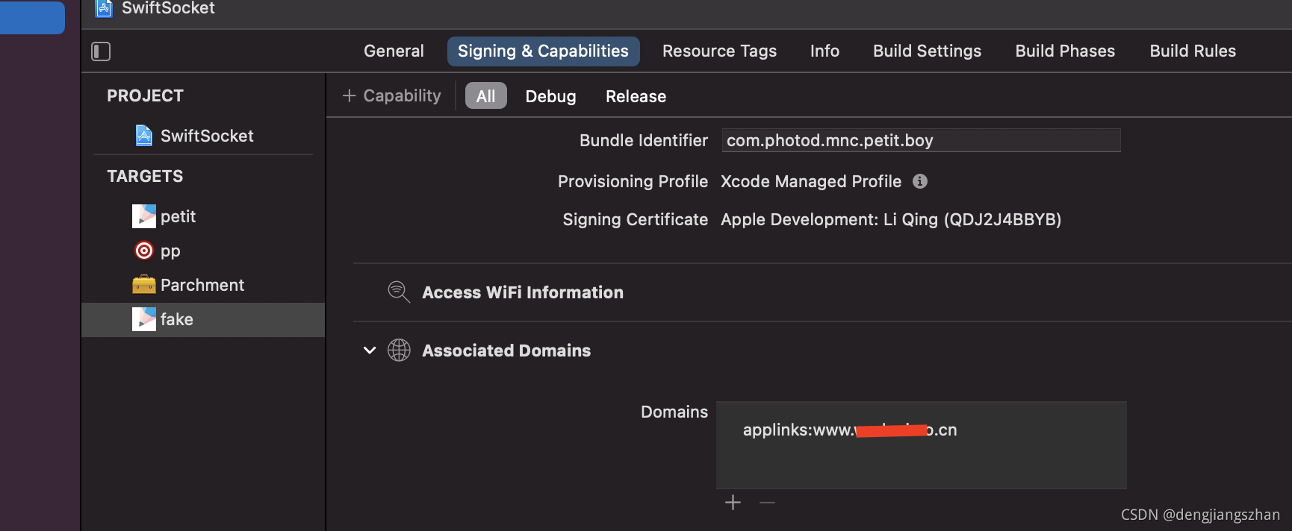
Task: Select the petit target
Action: pos(203,216)
